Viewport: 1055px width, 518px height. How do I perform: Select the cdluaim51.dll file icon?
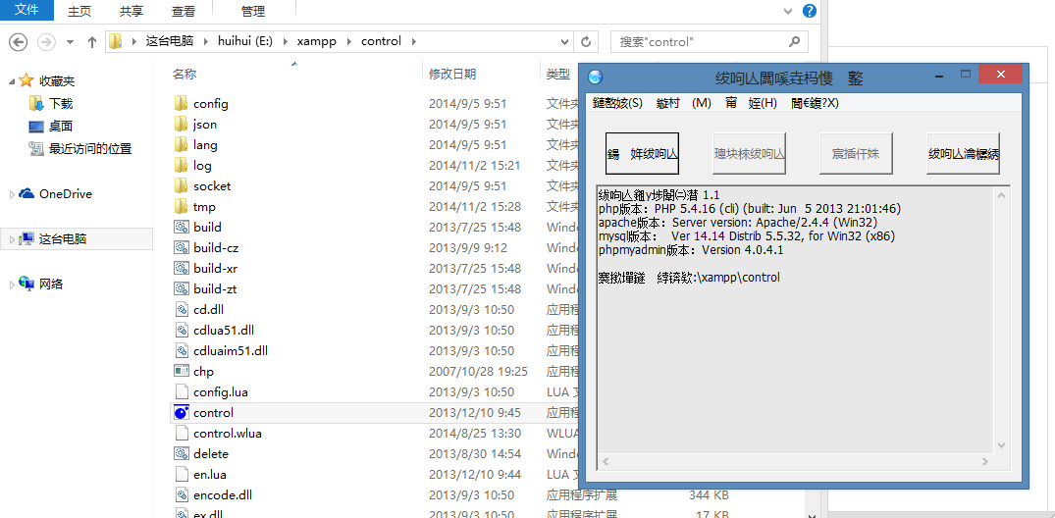pyautogui.click(x=181, y=350)
